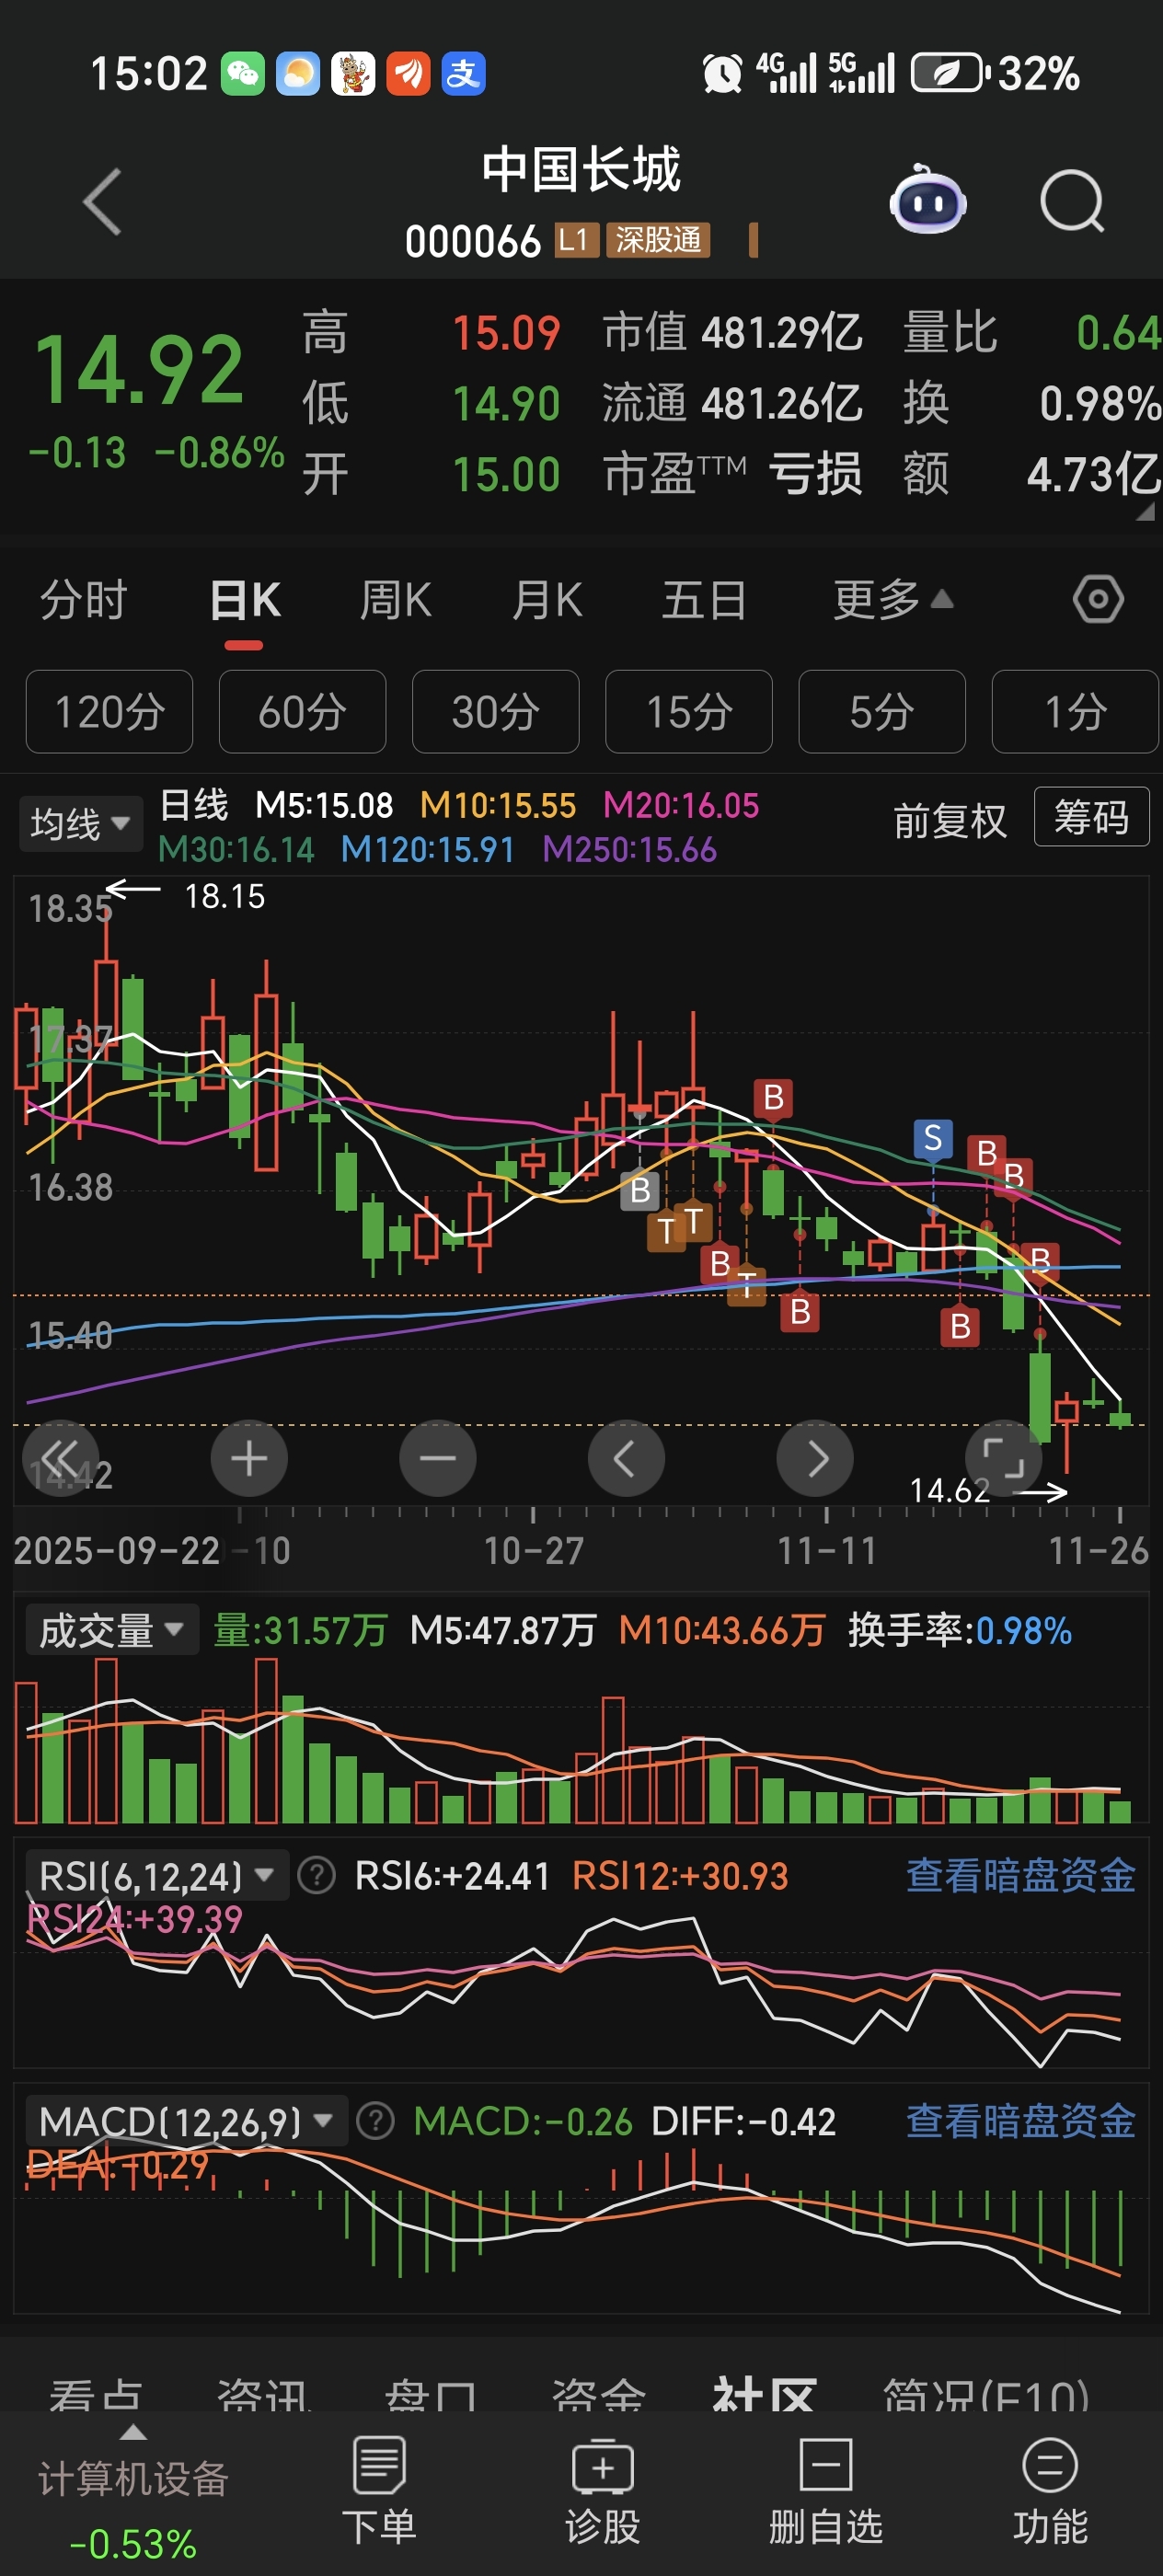Open the robot AI assistant icon
This screenshot has width=1163, height=2576.
pos(928,201)
